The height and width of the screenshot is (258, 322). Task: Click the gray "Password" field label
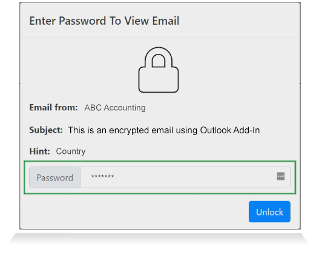coord(55,177)
